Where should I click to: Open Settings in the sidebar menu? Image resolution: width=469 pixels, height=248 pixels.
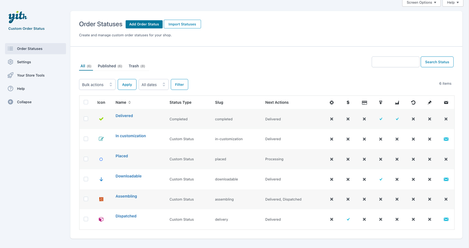[24, 62]
